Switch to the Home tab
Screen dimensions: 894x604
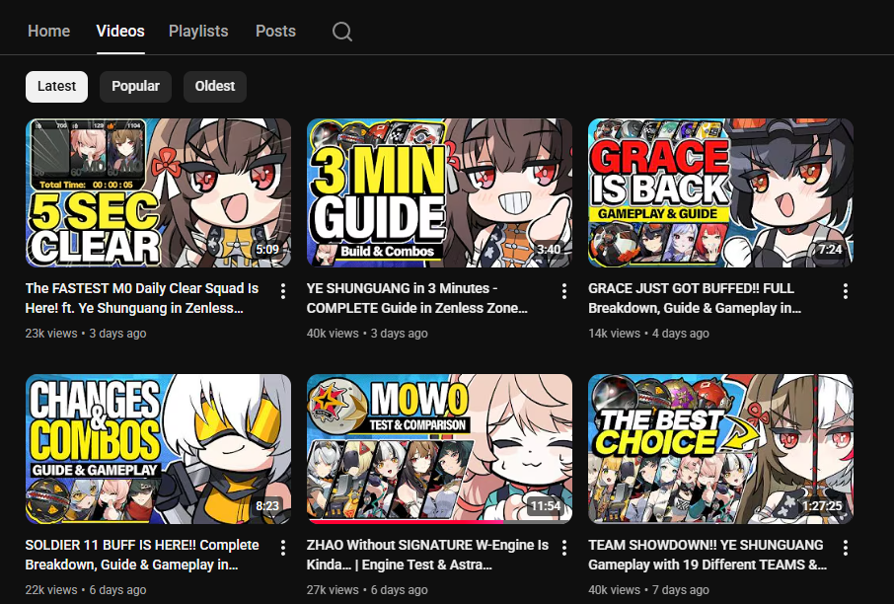49,31
